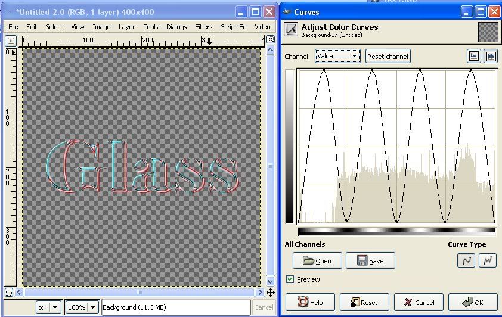Click the Background (11.3 MB) status field
The width and height of the screenshot is (502, 317).
tap(176, 307)
